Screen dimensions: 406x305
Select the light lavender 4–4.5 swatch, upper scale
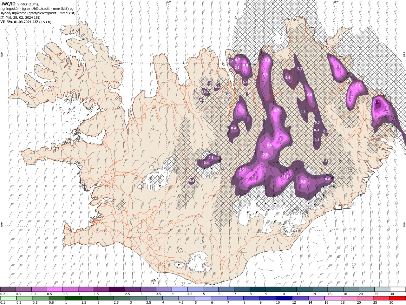point(180,289)
